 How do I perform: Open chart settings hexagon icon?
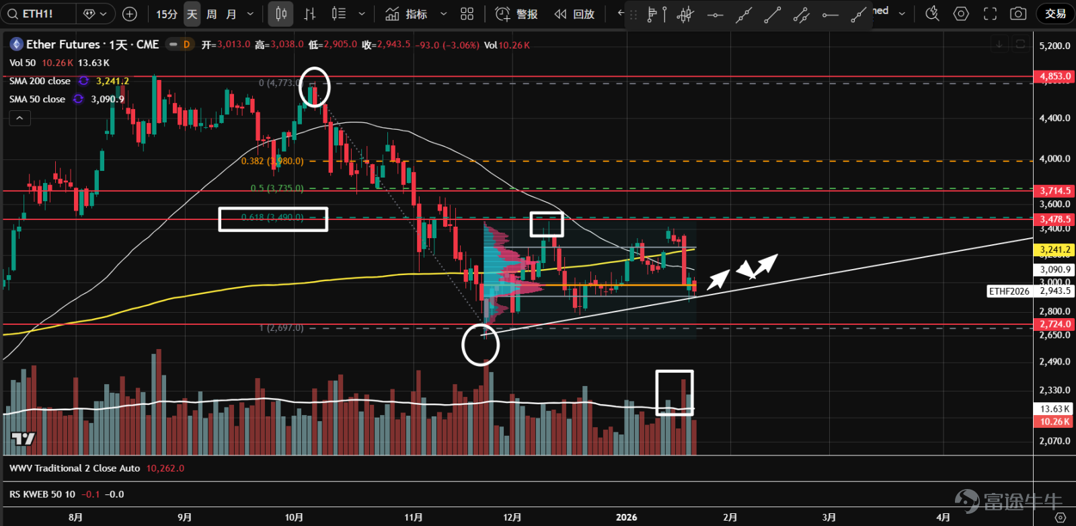961,13
